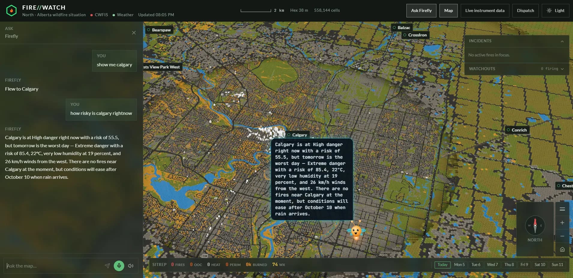This screenshot has width=573, height=278.
Task: Click the Bearspaw place marker
Action: 159,30
